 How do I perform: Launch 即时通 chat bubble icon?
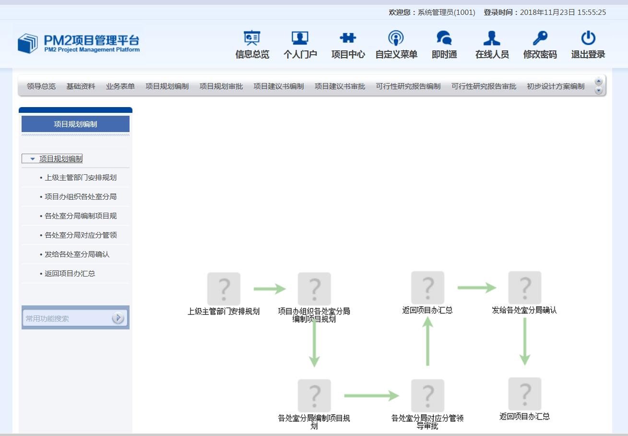coord(444,38)
